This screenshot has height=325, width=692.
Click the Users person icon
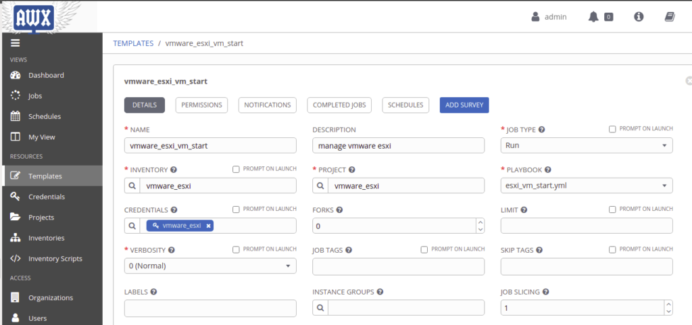[16, 318]
